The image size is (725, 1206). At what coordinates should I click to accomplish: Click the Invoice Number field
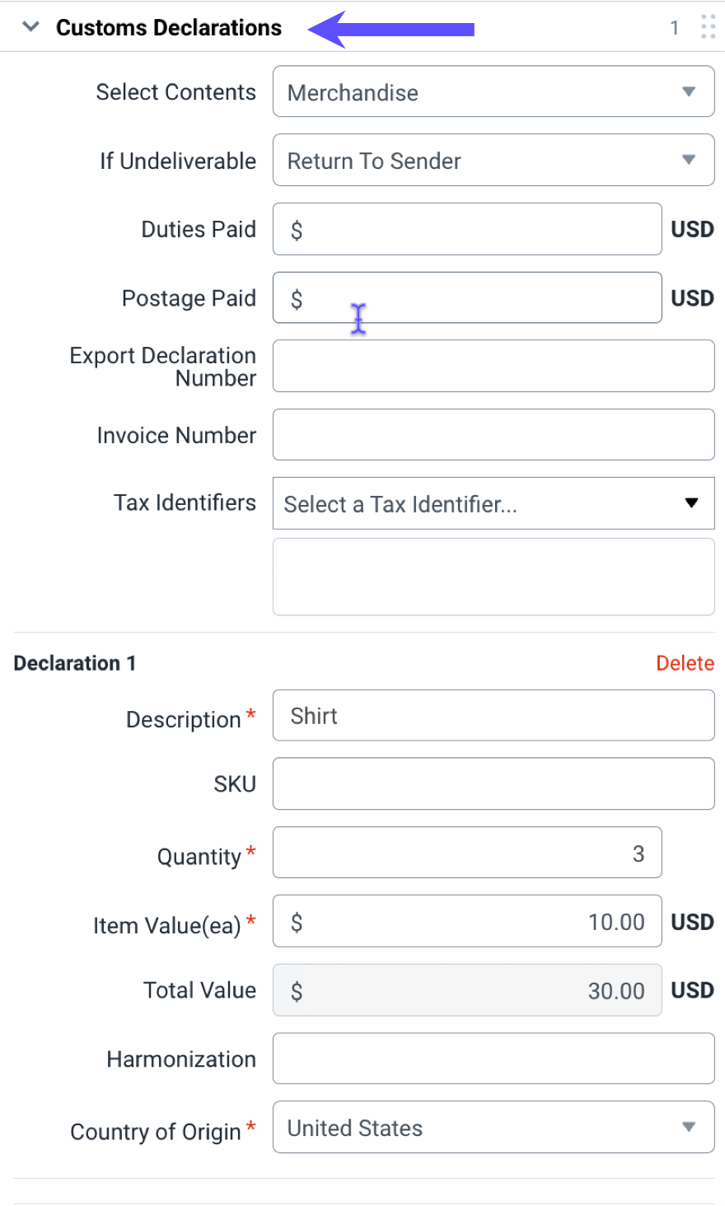(x=493, y=434)
